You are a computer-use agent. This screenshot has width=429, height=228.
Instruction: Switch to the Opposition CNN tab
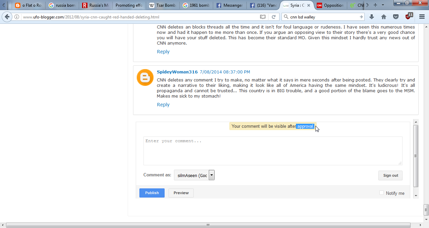click(330, 5)
